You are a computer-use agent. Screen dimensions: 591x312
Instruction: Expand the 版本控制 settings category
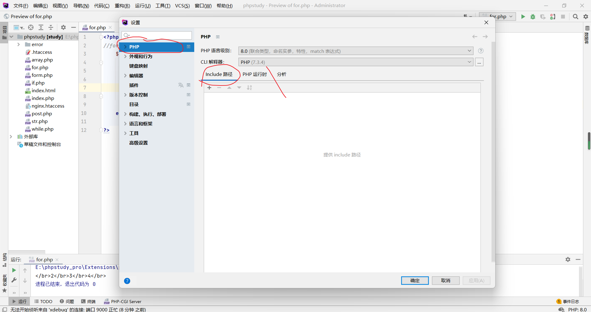(125, 95)
